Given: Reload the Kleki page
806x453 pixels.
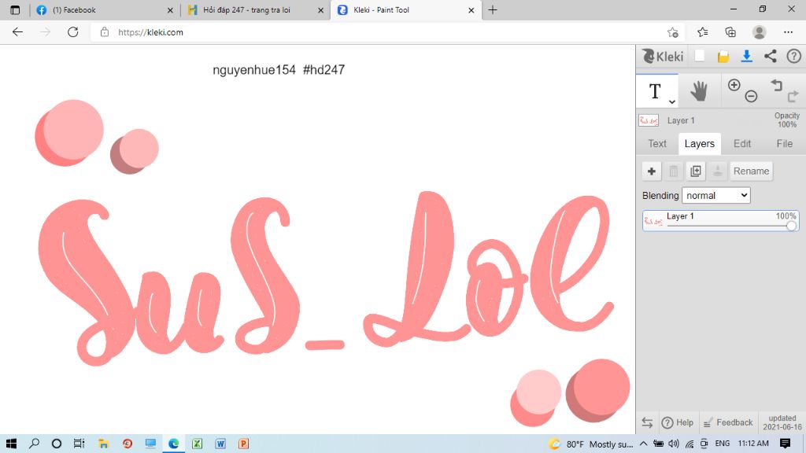Looking at the screenshot, I should [x=73, y=31].
